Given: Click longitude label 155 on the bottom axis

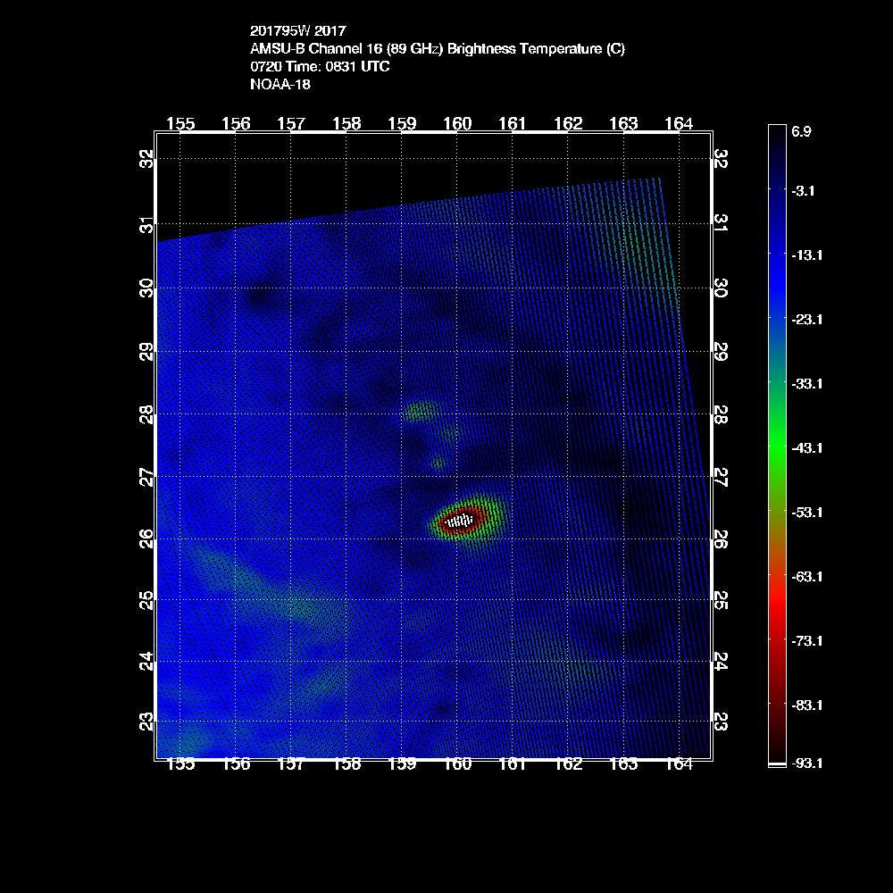Looking at the screenshot, I should [180, 764].
